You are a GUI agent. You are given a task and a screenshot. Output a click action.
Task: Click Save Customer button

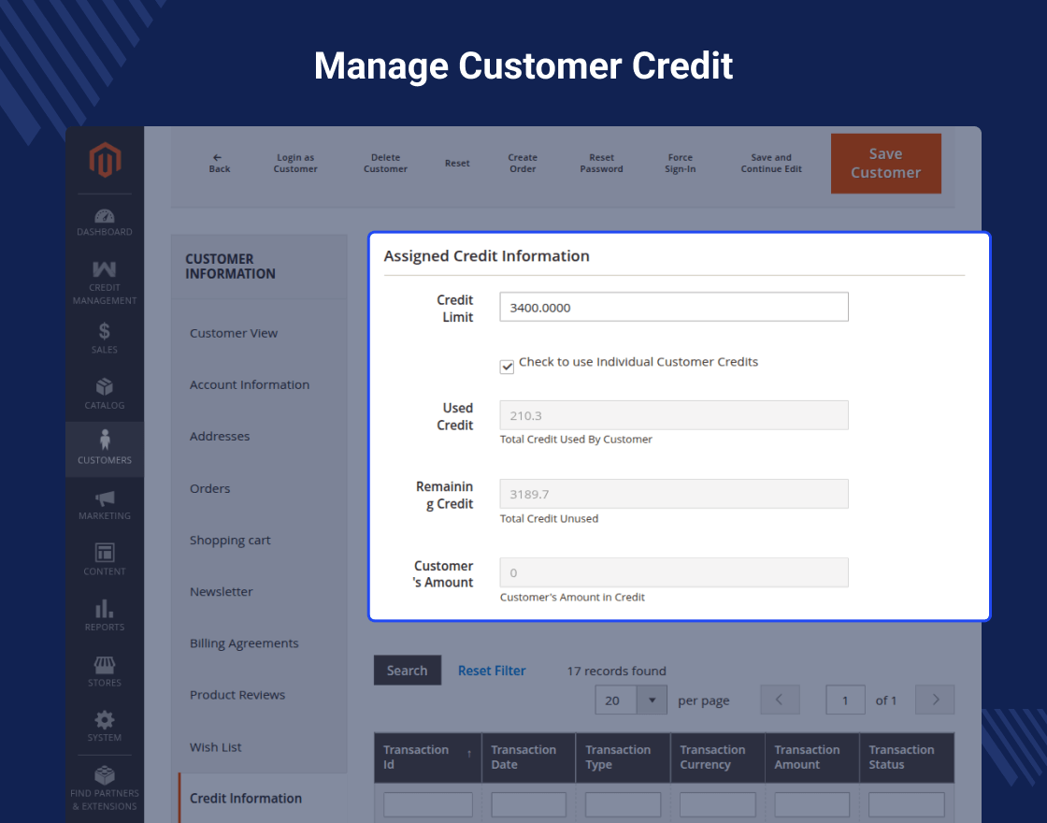coord(885,163)
